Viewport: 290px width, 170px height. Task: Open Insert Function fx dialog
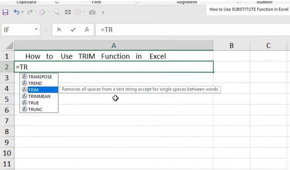click(87, 30)
